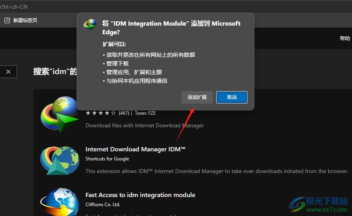
Task: Click the Fast Access to idm extension icon
Action: coord(60,202)
